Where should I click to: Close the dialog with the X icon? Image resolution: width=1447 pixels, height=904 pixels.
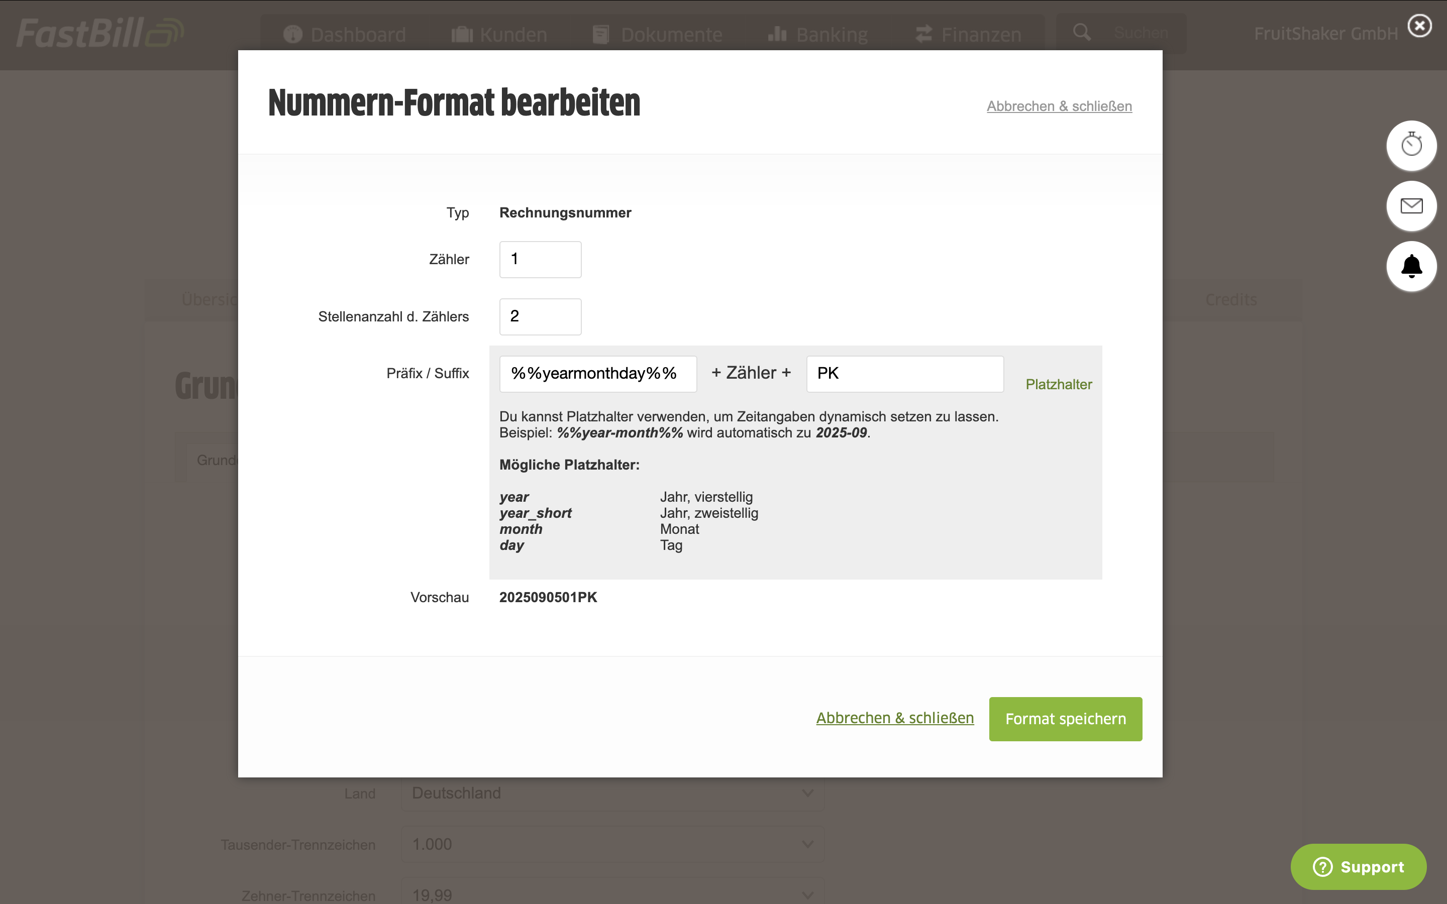point(1419,26)
